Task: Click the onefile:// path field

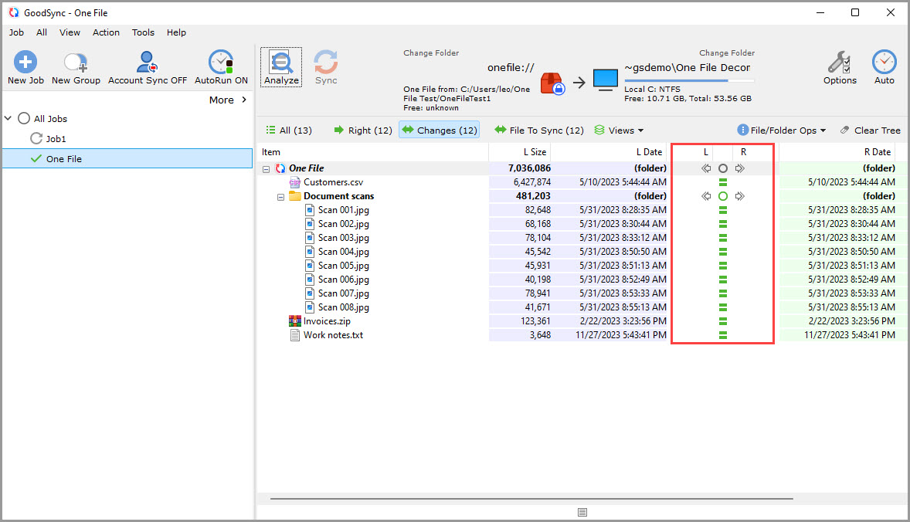Action: 511,67
